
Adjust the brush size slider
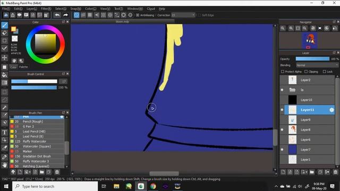34,81
